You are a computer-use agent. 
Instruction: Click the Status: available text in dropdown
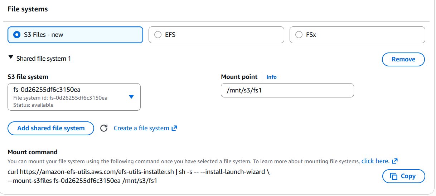point(33,105)
